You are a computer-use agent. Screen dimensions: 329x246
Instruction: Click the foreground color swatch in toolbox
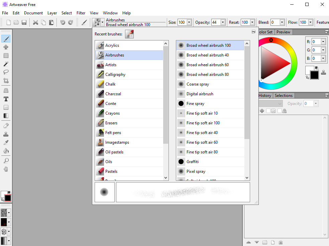pos(8,198)
